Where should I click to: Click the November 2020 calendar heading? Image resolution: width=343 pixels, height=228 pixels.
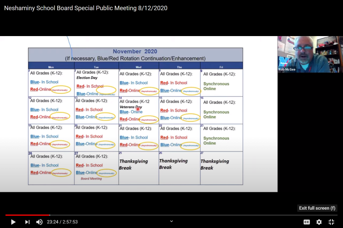pyautogui.click(x=135, y=52)
